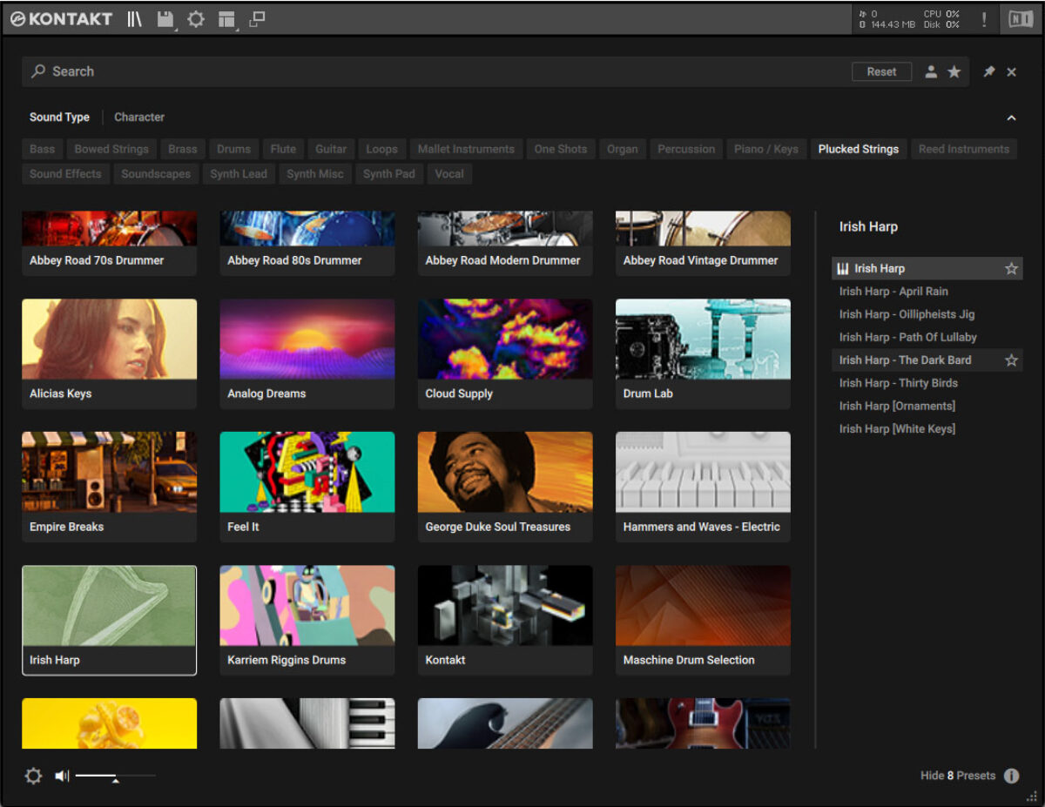Enable the Soundscapes tag

coord(156,173)
